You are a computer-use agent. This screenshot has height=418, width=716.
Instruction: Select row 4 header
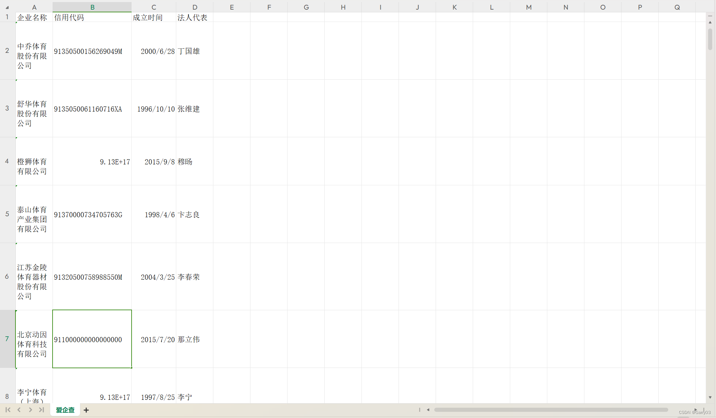(x=7, y=161)
